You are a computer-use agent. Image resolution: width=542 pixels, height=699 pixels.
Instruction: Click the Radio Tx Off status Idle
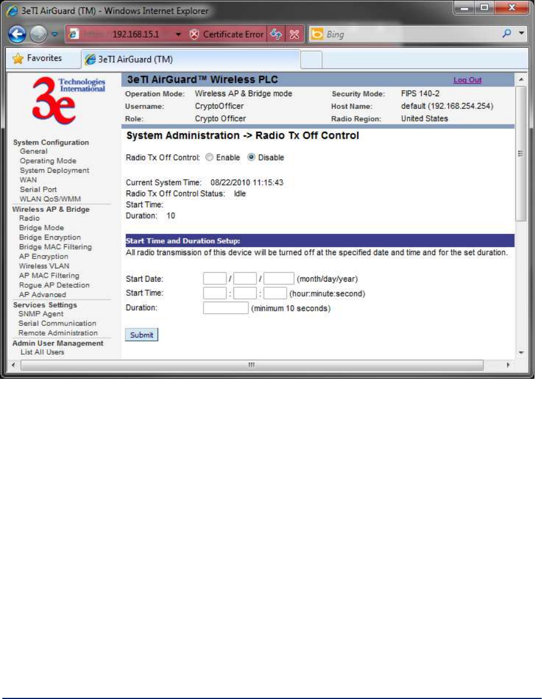pyautogui.click(x=240, y=193)
